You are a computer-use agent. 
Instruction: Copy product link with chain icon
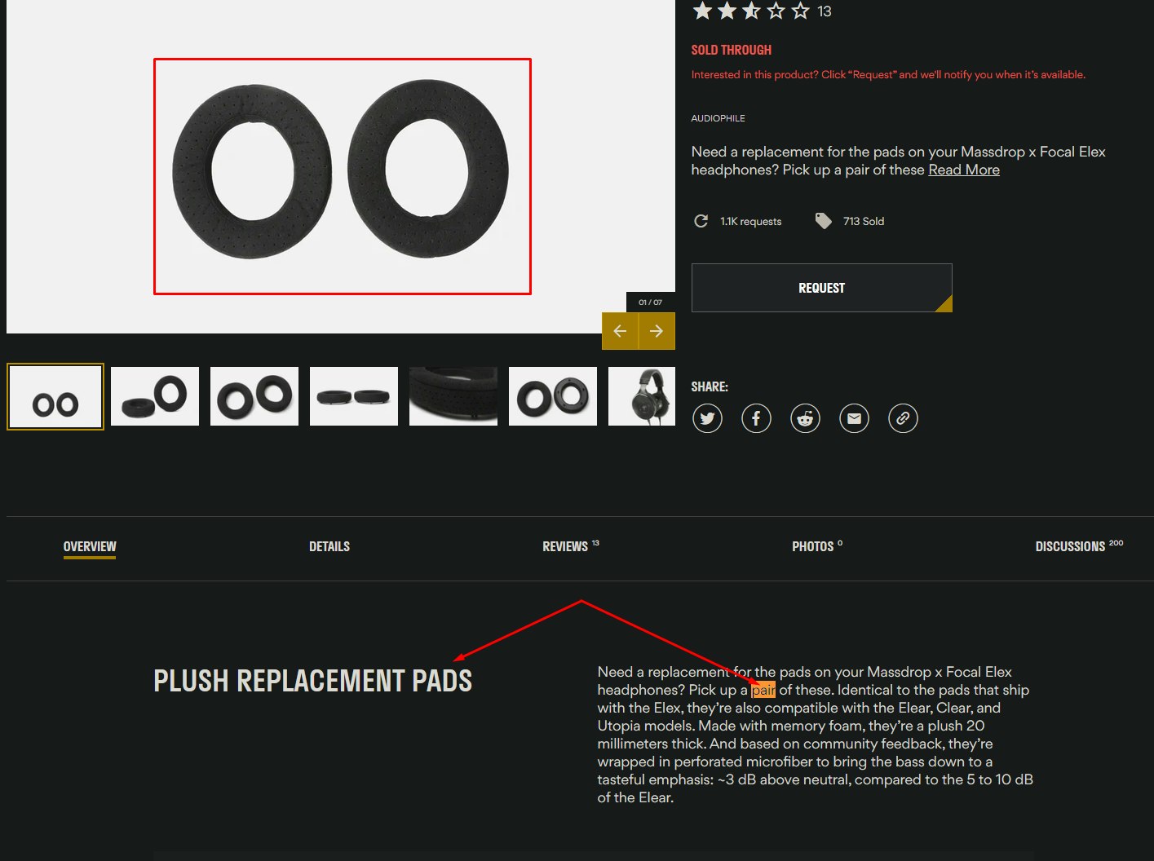(903, 419)
